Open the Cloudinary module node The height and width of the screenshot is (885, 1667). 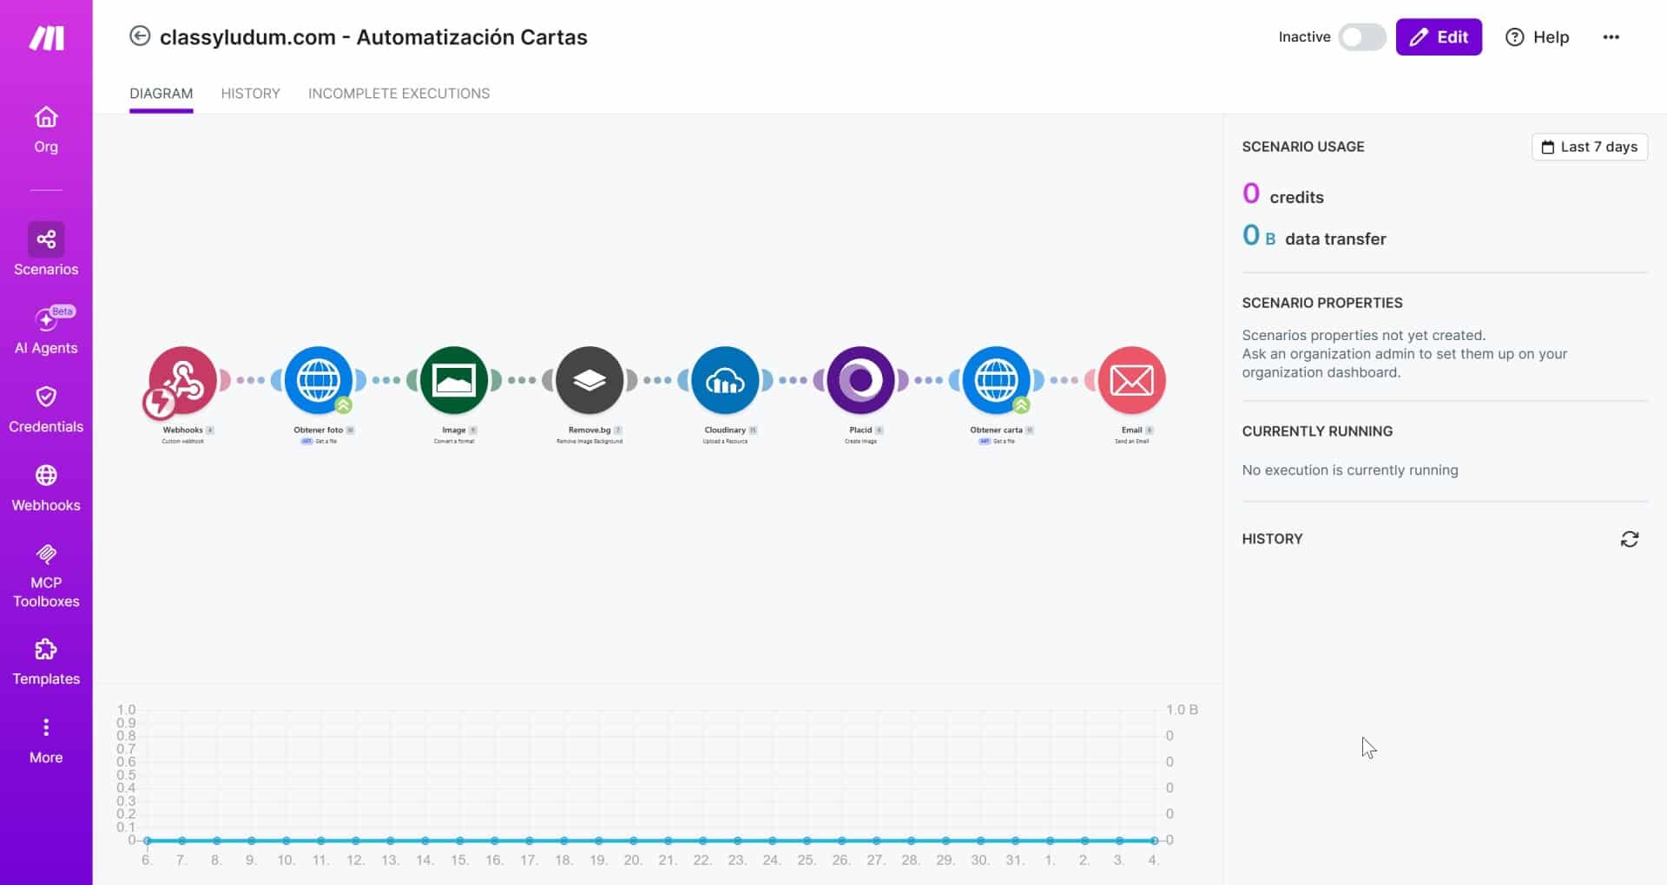(725, 380)
